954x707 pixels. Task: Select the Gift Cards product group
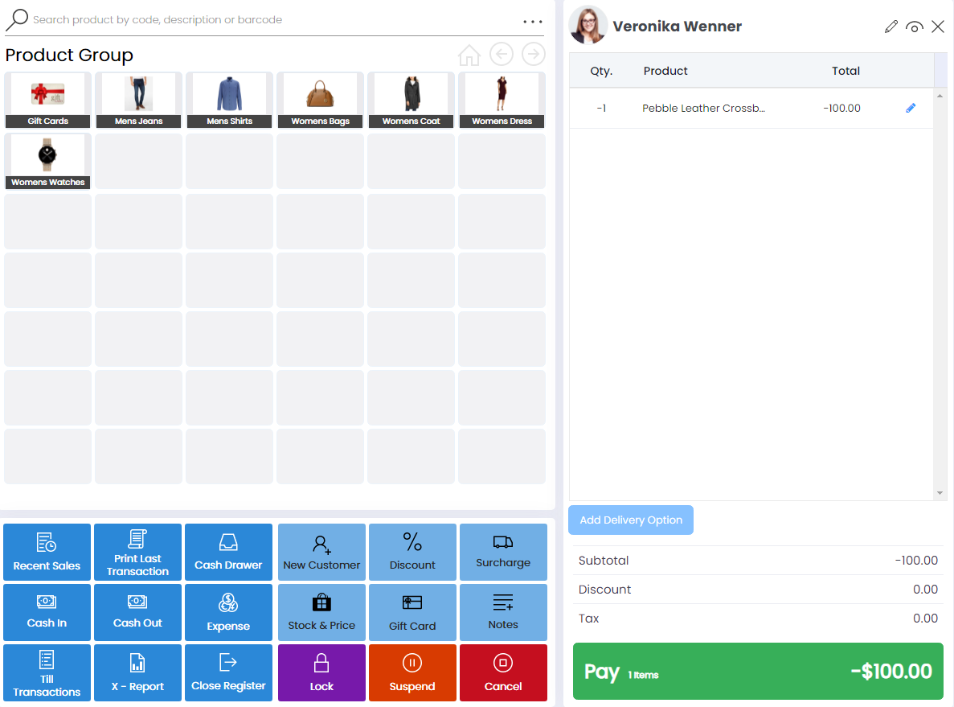tap(47, 100)
